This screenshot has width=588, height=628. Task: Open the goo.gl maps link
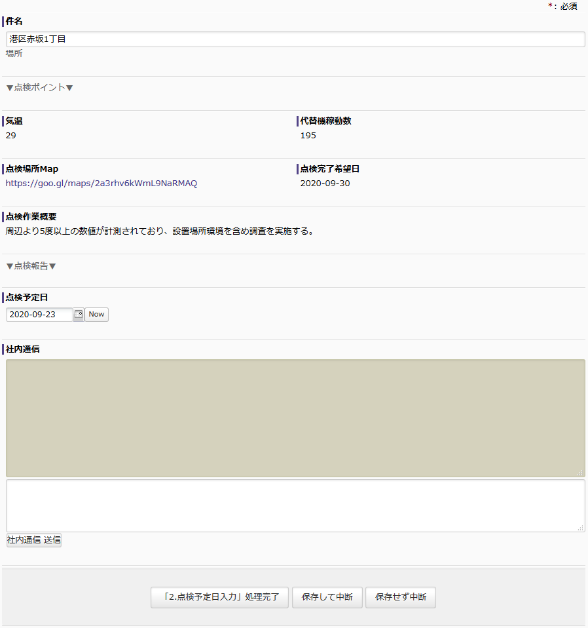tap(101, 184)
